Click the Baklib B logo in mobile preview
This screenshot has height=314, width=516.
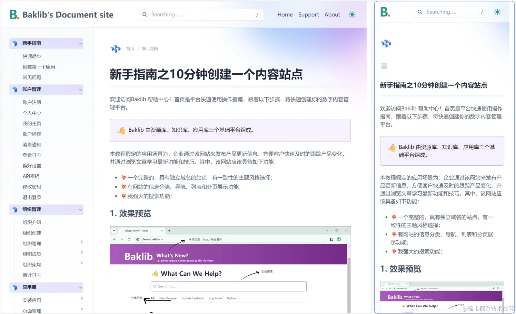(385, 12)
